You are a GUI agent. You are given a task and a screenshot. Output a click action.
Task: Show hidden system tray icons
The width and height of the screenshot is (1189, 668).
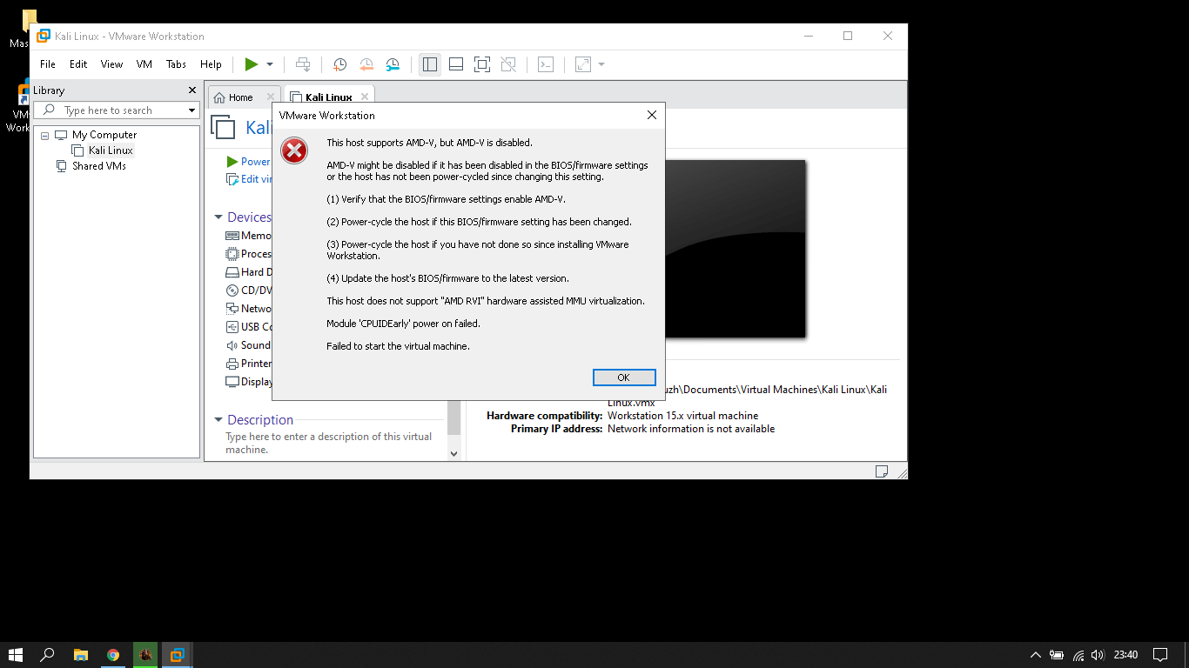(1036, 655)
